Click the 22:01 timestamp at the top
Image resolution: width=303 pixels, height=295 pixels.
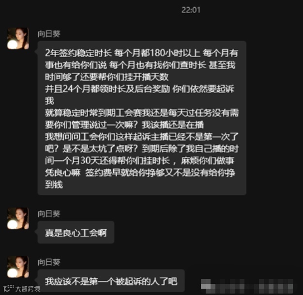pos(191,10)
